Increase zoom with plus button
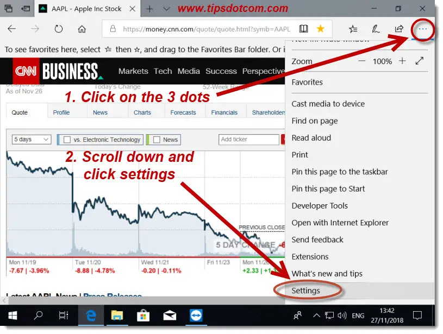This screenshot has height=334, width=443. tap(402, 61)
